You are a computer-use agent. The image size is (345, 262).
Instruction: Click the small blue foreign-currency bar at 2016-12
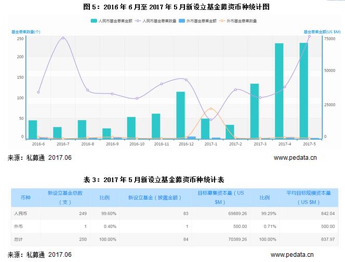tap(192, 137)
